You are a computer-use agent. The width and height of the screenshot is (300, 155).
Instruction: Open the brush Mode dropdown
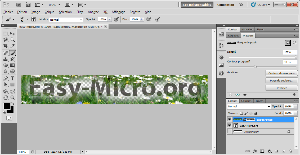66,20
